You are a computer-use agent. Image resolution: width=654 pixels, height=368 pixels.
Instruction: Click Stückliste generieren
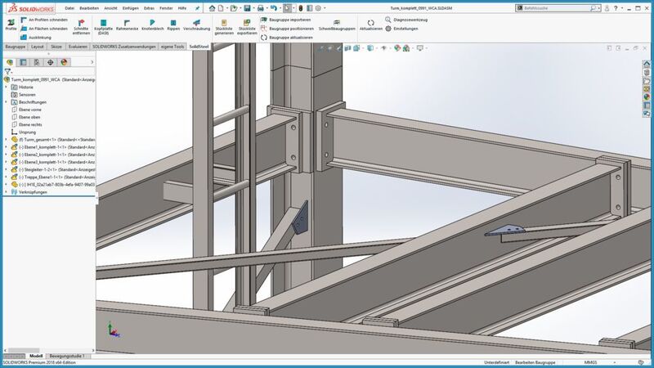click(x=224, y=27)
